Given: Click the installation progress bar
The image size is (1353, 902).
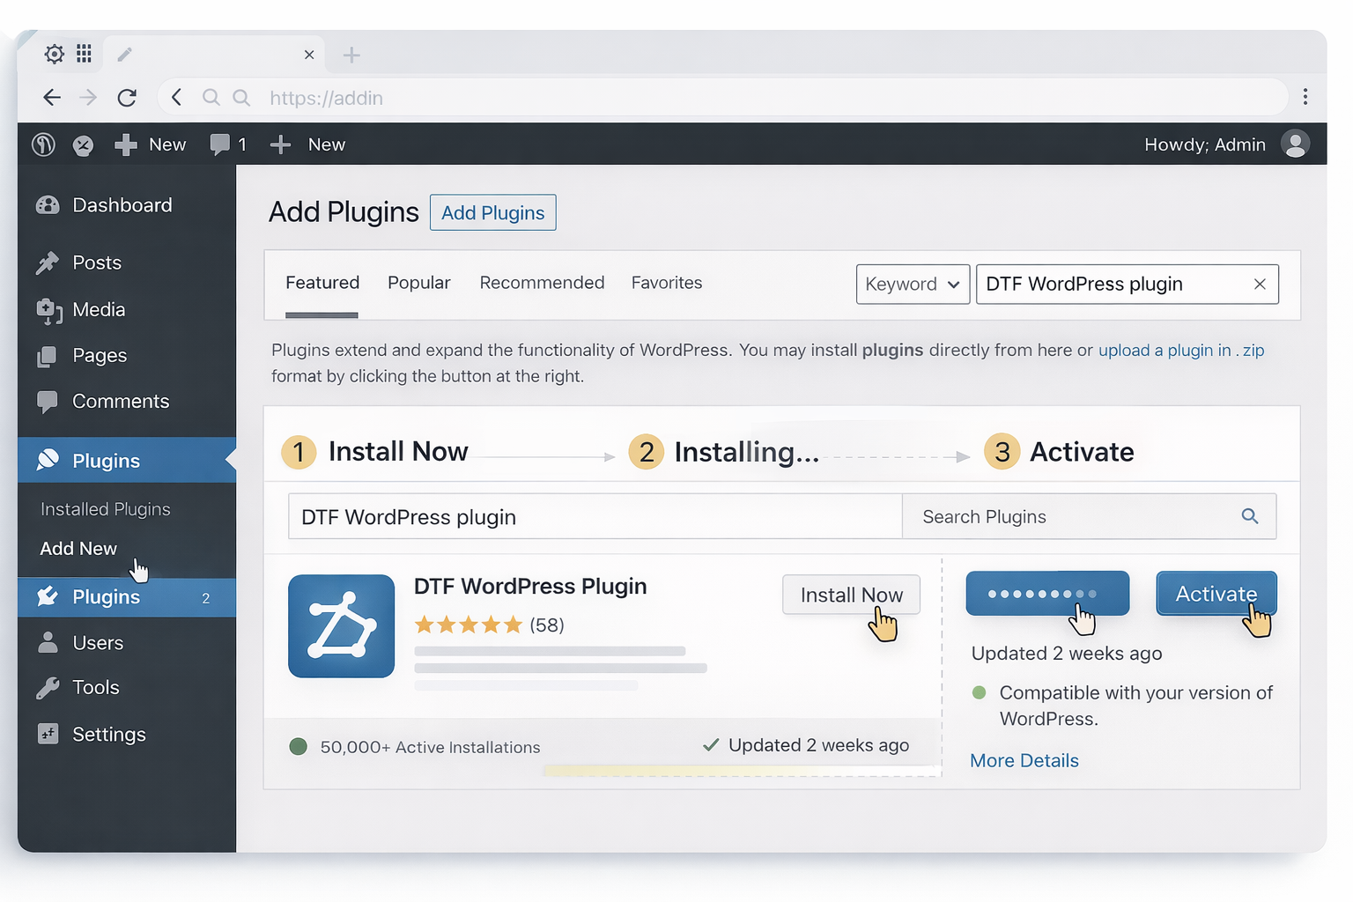Looking at the screenshot, I should click(1047, 594).
